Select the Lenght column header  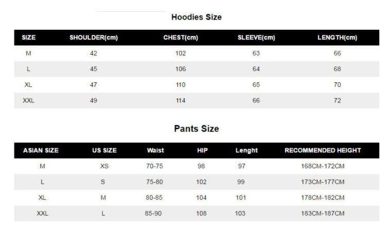[x=246, y=150]
